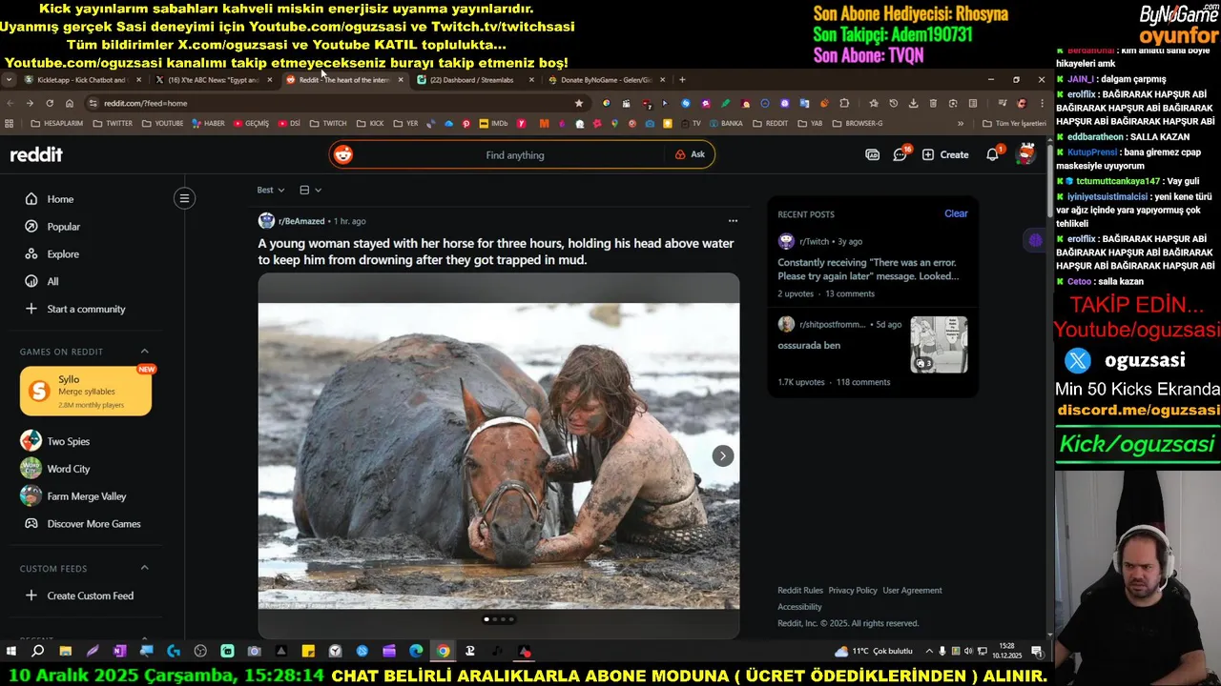Open the YOUTUBE bookmark folder
The height and width of the screenshot is (686, 1221).
[x=162, y=123]
